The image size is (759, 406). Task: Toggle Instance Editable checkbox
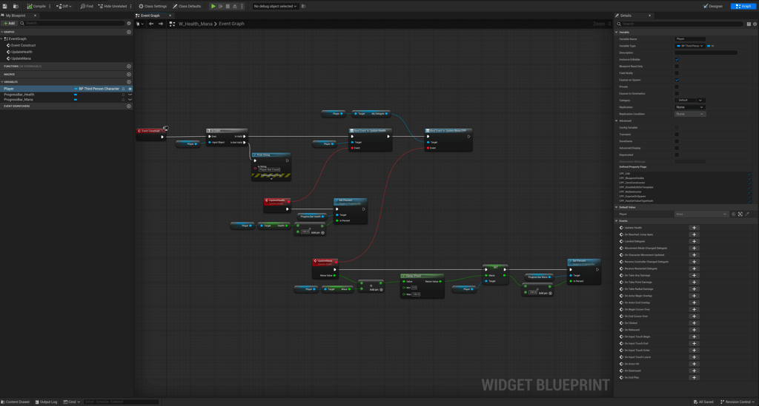677,59
